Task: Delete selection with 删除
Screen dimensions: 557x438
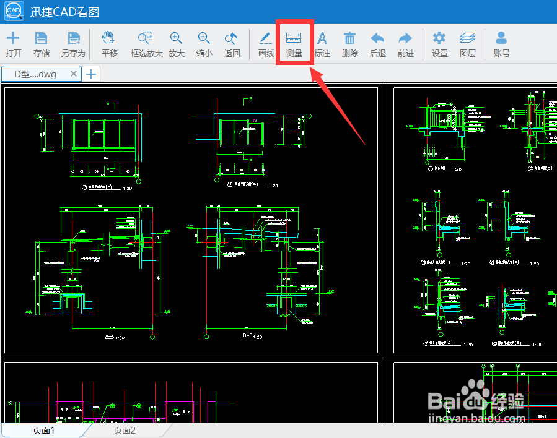Action: (x=350, y=45)
